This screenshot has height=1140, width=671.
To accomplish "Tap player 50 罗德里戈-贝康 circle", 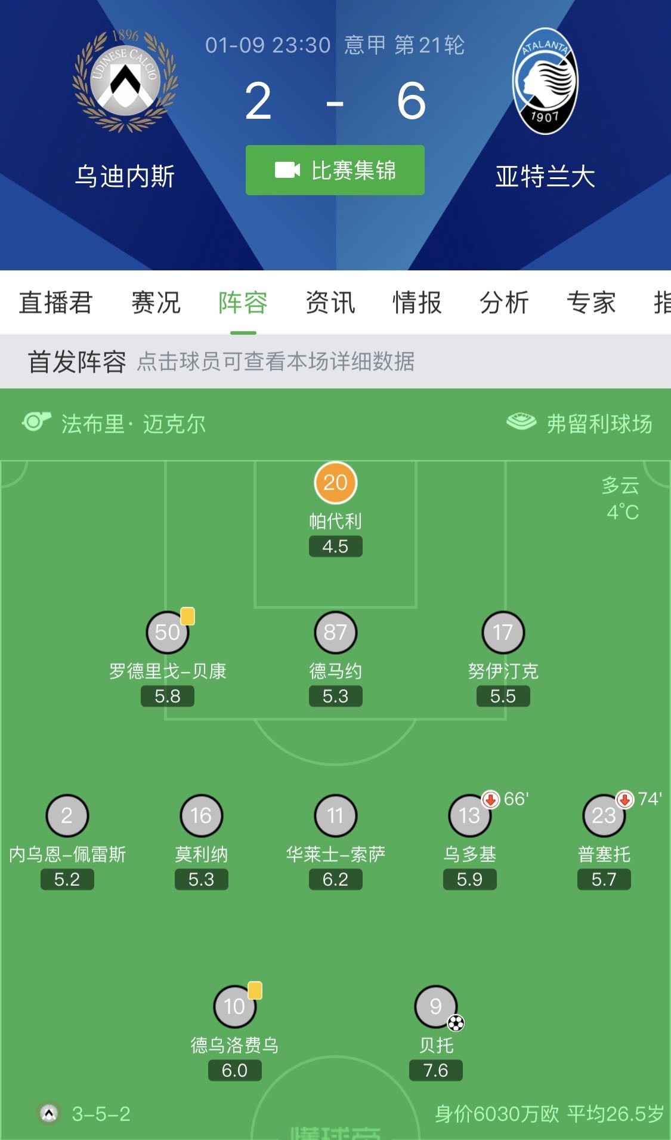I will (x=168, y=632).
